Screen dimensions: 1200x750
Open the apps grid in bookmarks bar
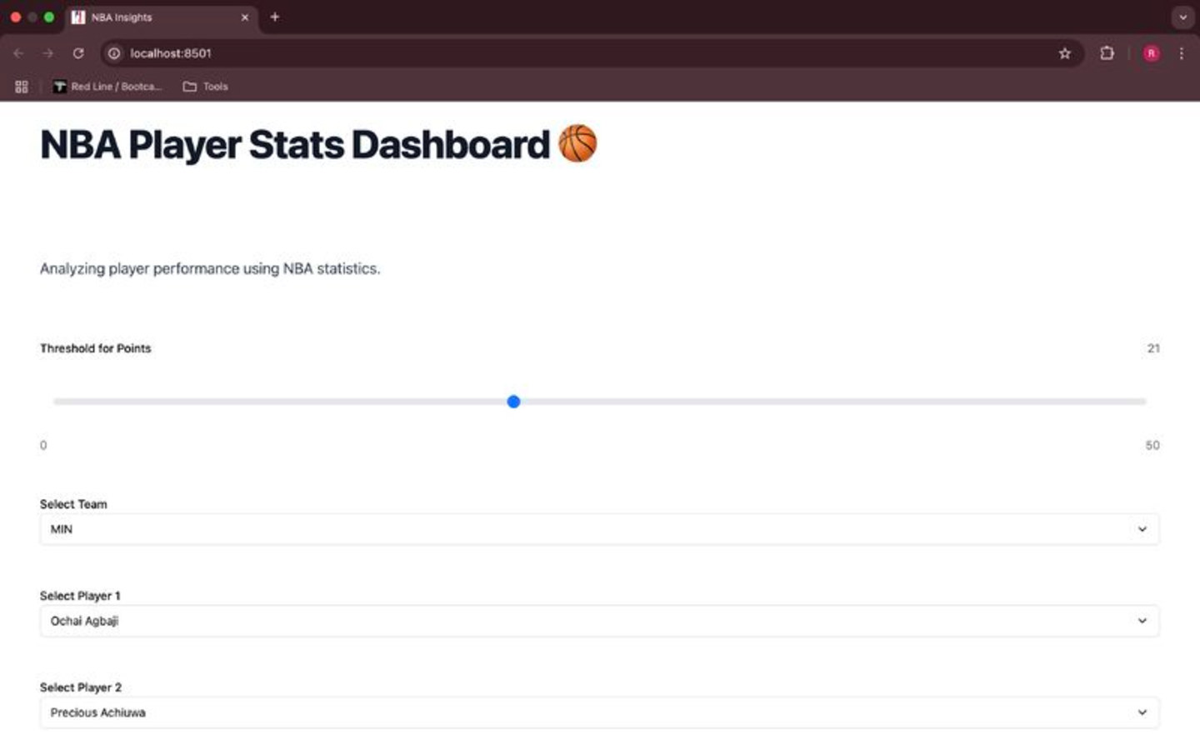click(22, 87)
